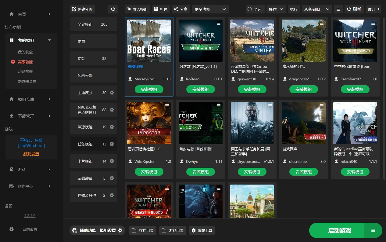Enable the 全选 select-all checkbox
The height and width of the screenshot is (242, 386).
(x=250, y=9)
